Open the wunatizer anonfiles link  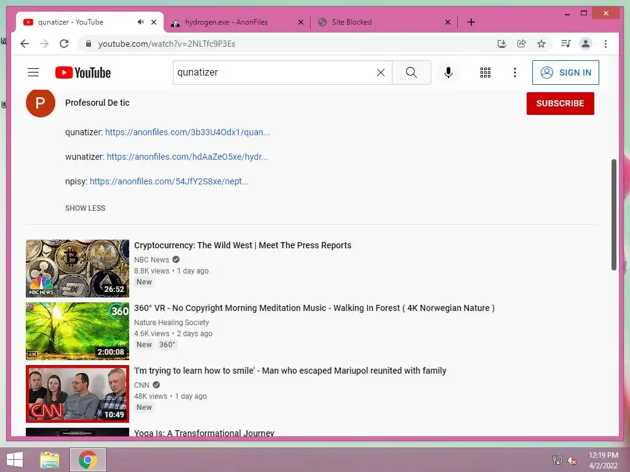click(187, 157)
